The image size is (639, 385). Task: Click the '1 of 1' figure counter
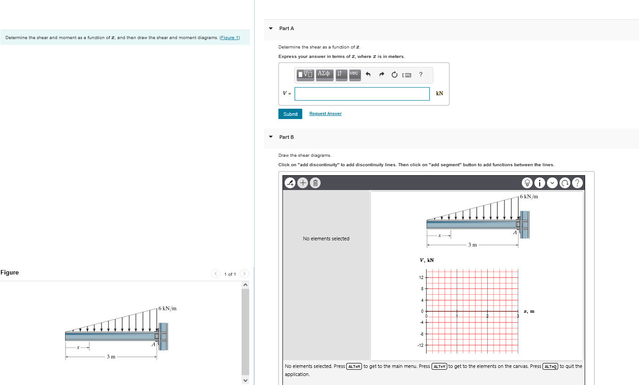pyautogui.click(x=230, y=274)
